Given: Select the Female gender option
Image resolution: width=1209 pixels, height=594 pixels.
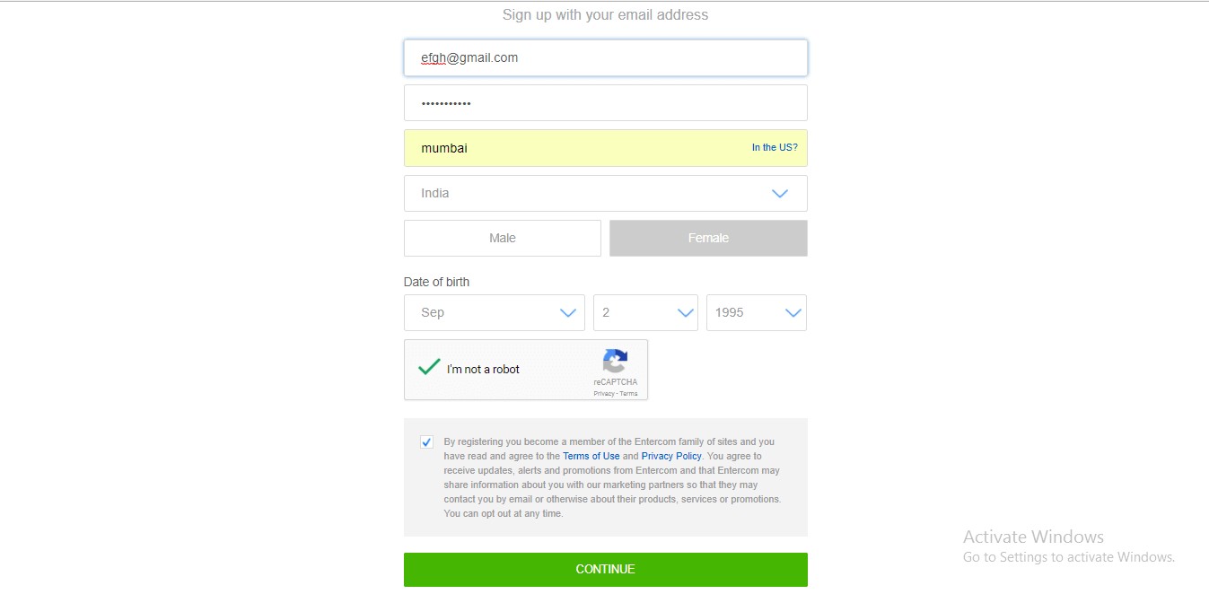Looking at the screenshot, I should click(x=708, y=238).
